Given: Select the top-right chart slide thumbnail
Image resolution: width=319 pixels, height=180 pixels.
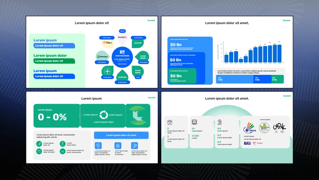Looking at the screenshot, I should pos(227,52).
